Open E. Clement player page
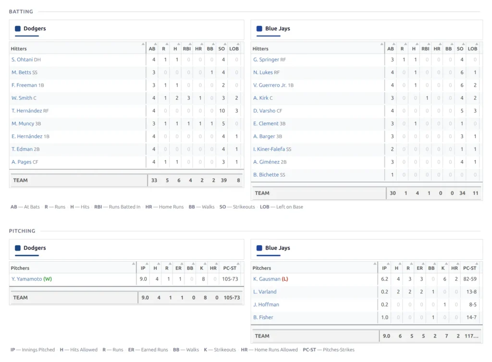This screenshot has height=362, width=492. click(x=266, y=123)
